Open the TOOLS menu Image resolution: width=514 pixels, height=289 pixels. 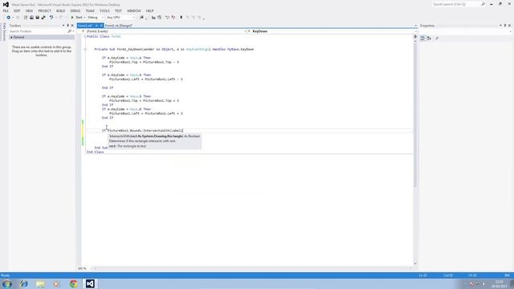[x=104, y=10]
